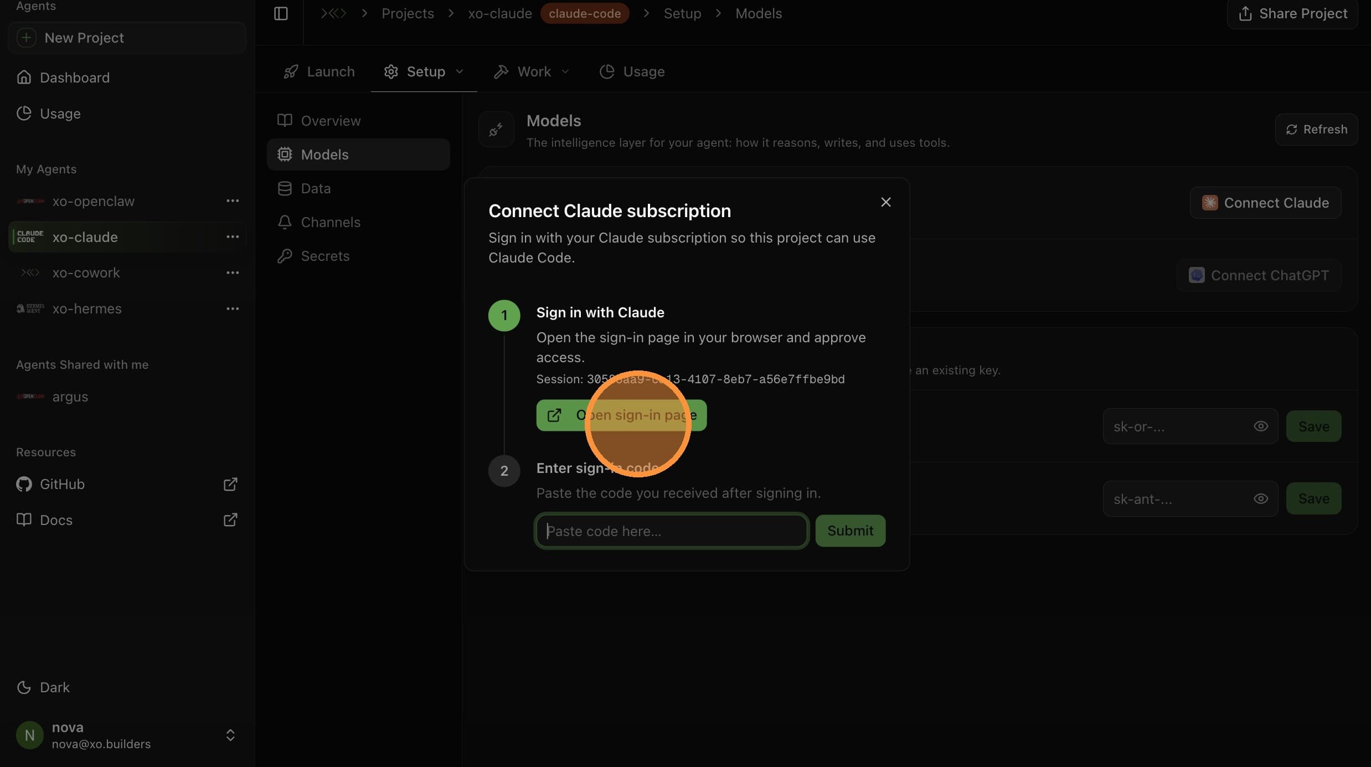Click the Open sign-in page button

621,415
